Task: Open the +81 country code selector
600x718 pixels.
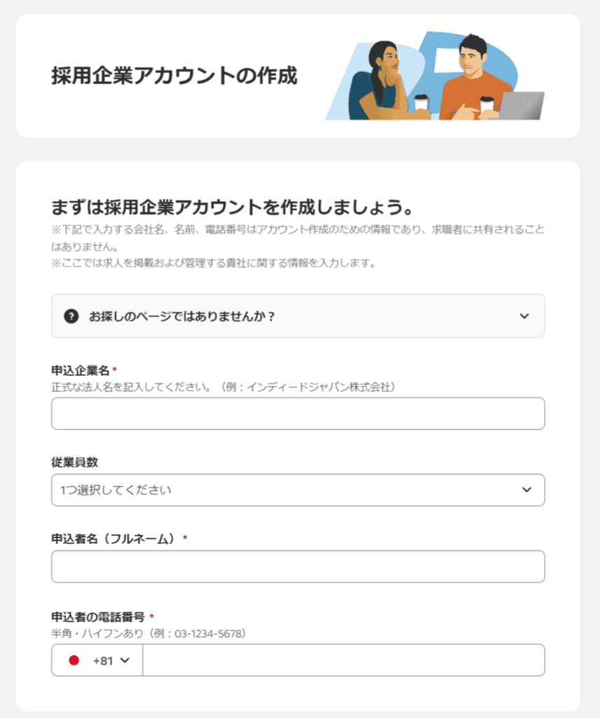Action: click(97, 661)
